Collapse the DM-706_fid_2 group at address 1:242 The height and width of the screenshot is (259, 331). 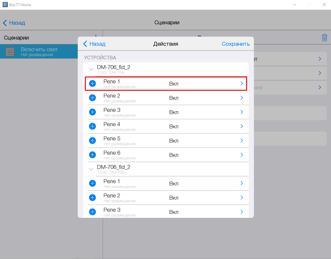pos(91,69)
